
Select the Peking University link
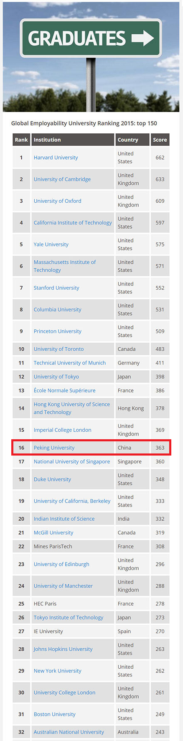[x=54, y=448]
